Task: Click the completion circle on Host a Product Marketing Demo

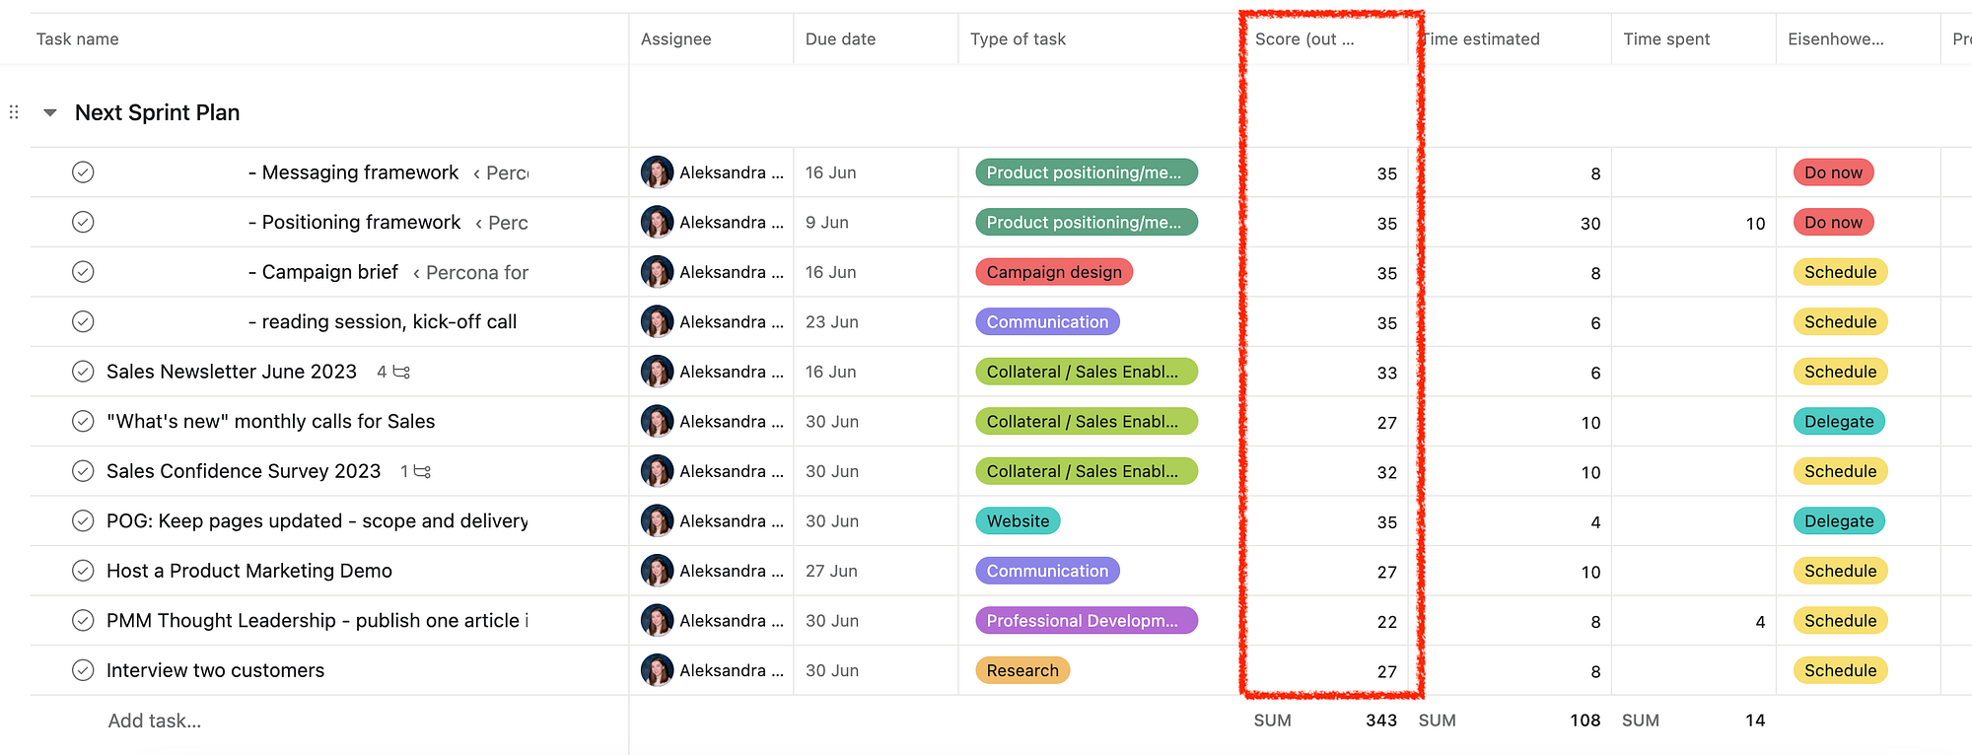Action: point(83,571)
